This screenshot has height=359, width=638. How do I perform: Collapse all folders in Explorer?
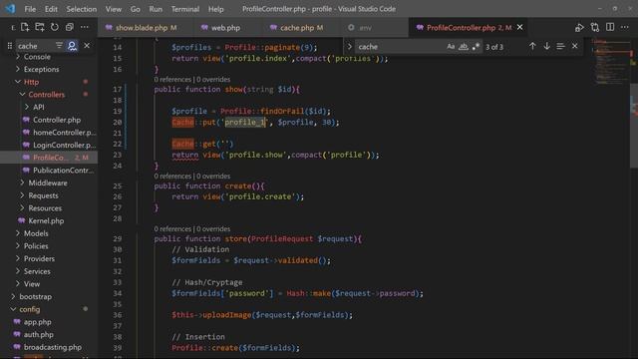point(70,27)
